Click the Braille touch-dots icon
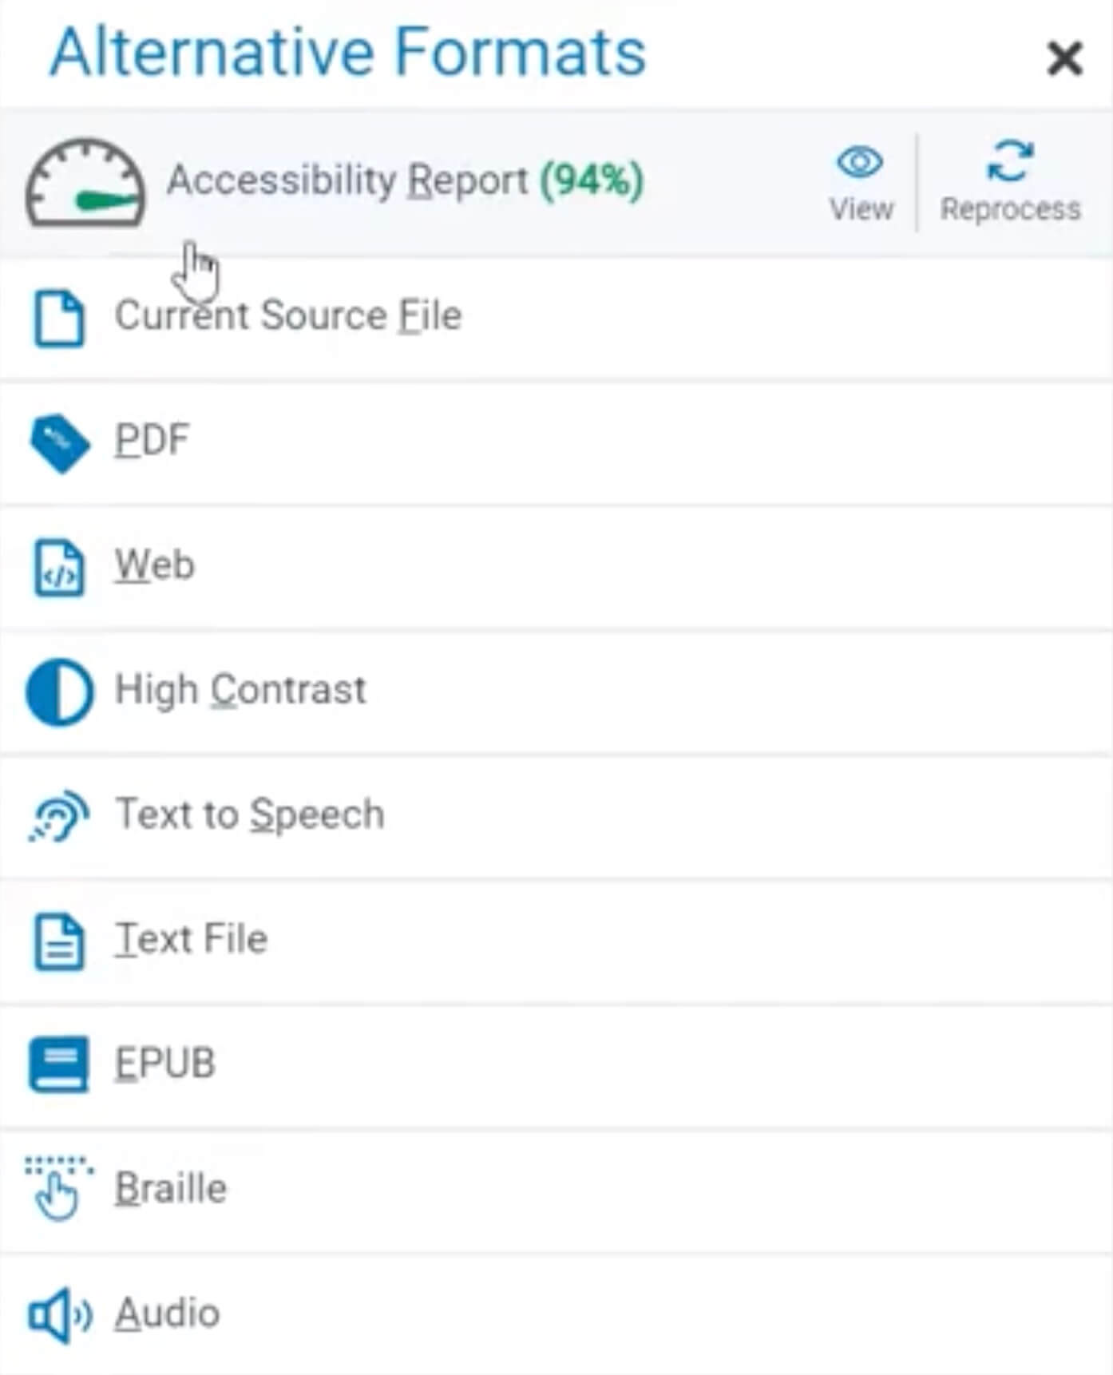Viewport: 1113px width, 1375px height. (x=58, y=1188)
